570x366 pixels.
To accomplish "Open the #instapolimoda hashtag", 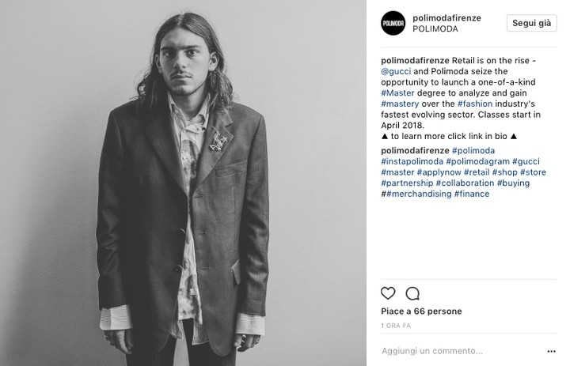I will pos(412,161).
